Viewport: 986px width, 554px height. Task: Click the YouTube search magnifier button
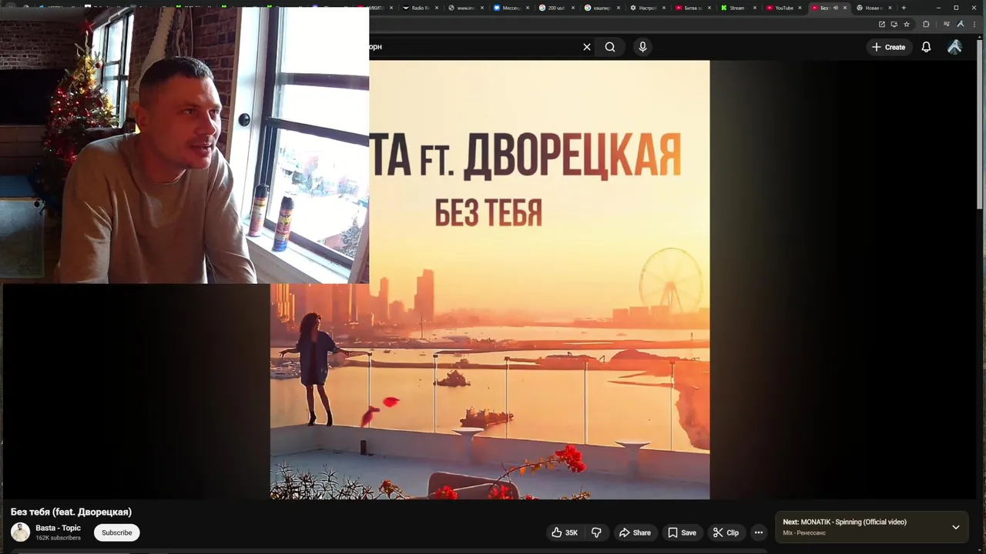(x=610, y=47)
